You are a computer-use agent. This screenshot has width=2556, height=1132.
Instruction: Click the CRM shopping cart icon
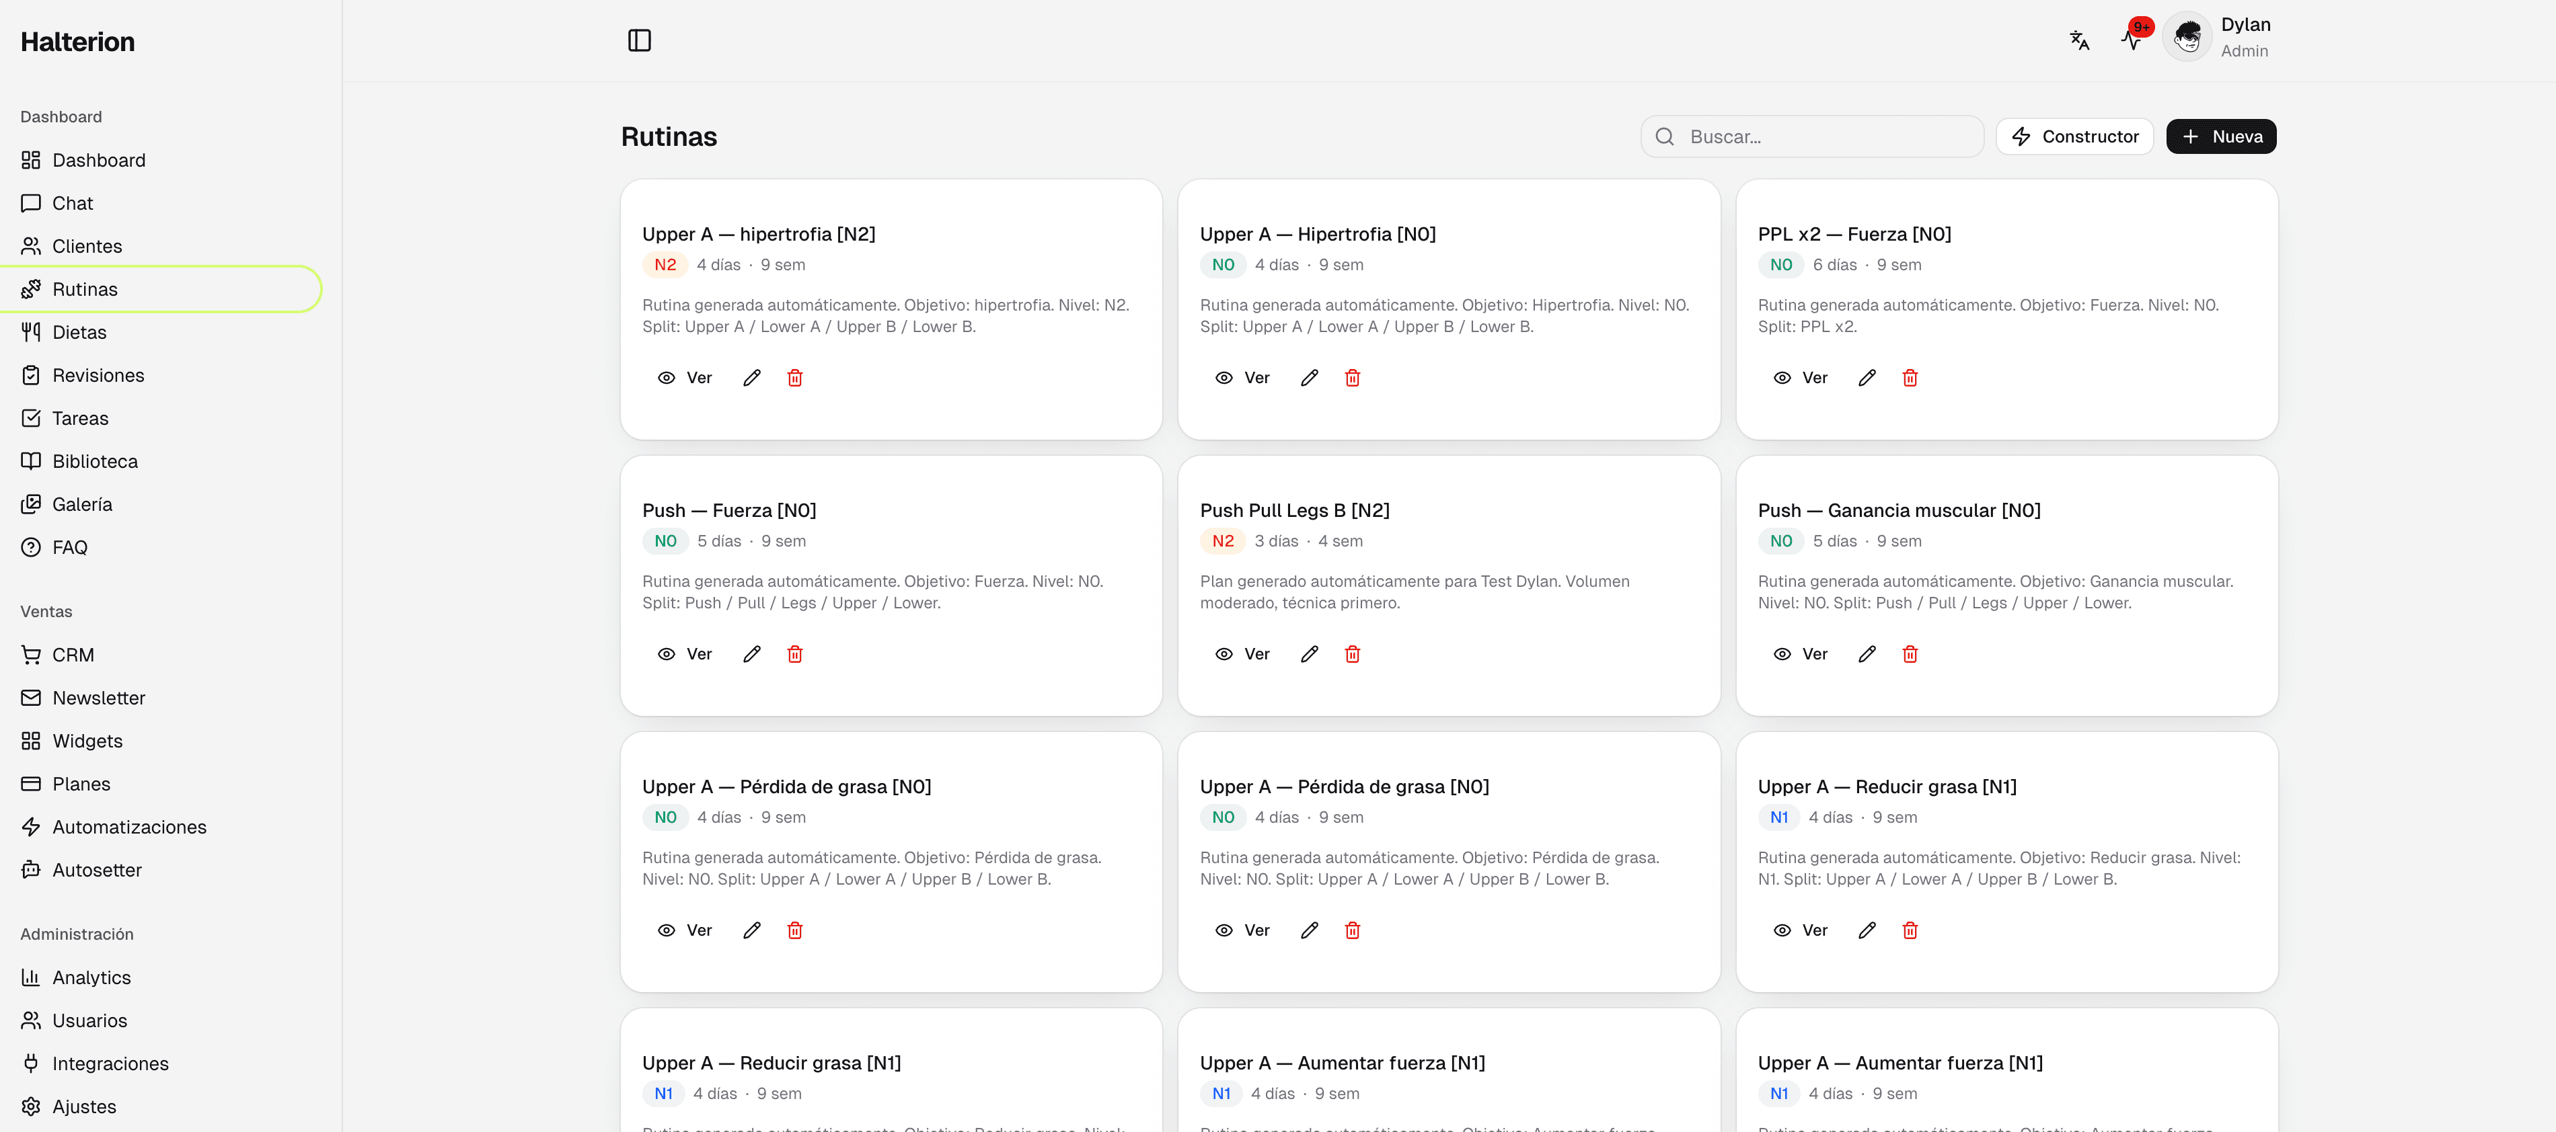pyautogui.click(x=31, y=655)
